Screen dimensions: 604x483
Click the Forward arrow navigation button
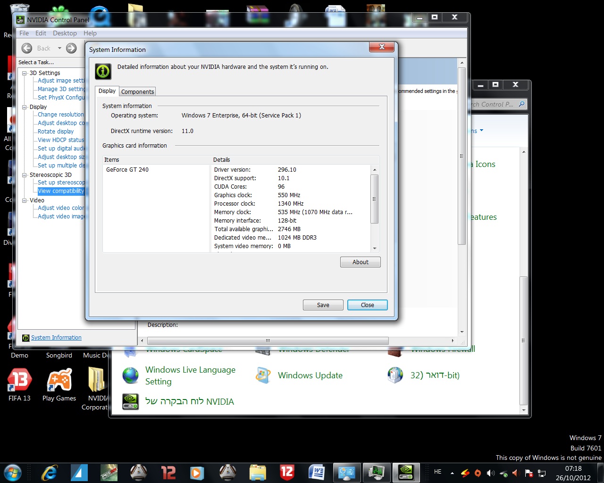(x=71, y=48)
